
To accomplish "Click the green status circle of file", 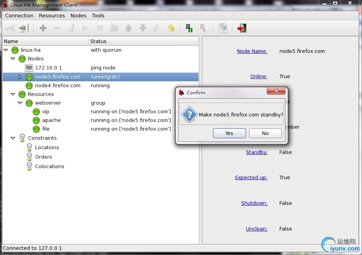I will coord(36,129).
